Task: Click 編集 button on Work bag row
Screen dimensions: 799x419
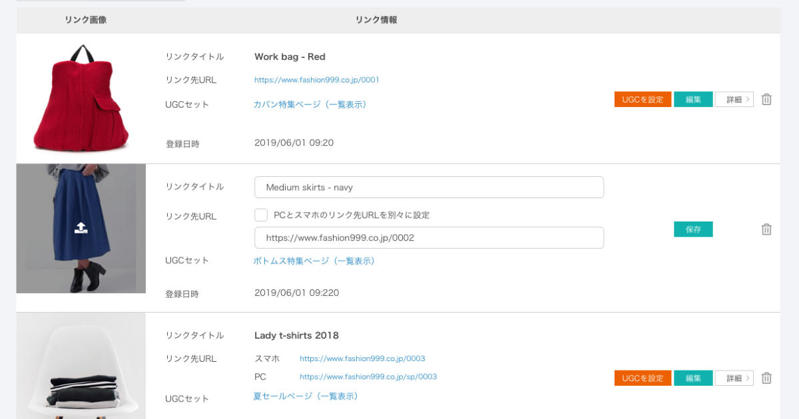Action: (x=693, y=98)
